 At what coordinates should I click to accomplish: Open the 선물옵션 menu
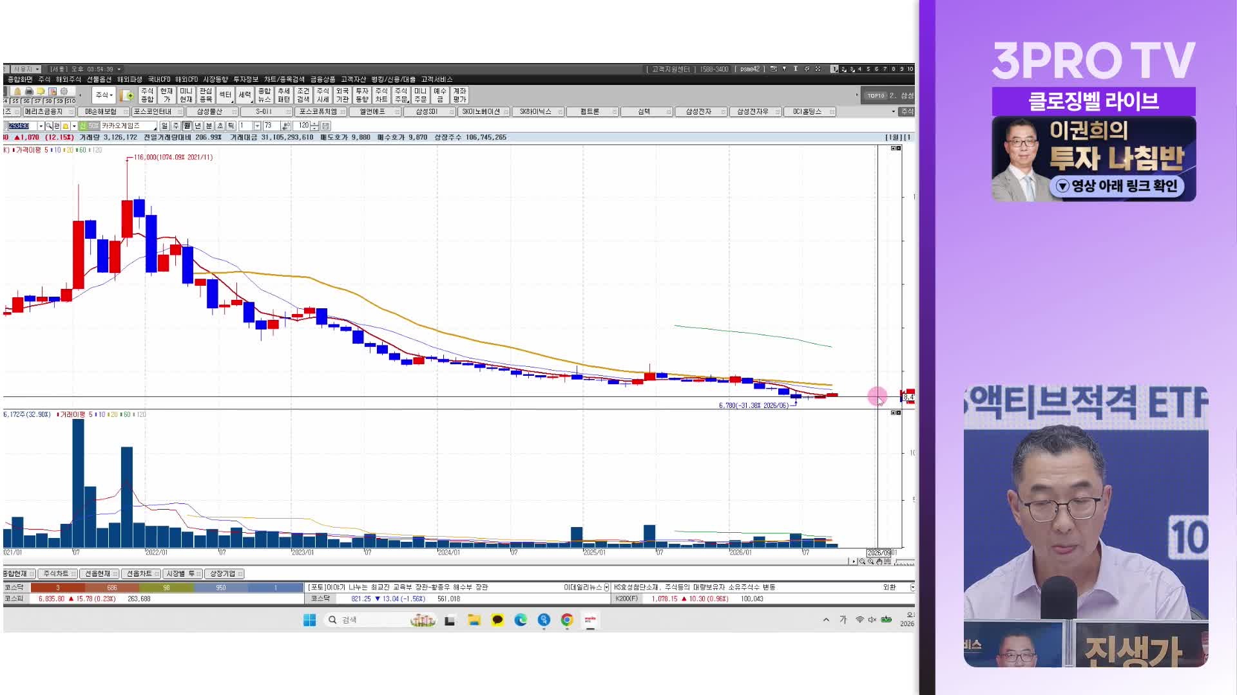coord(99,80)
